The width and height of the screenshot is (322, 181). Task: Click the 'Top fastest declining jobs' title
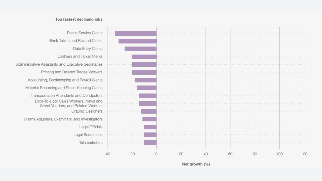pos(79,19)
